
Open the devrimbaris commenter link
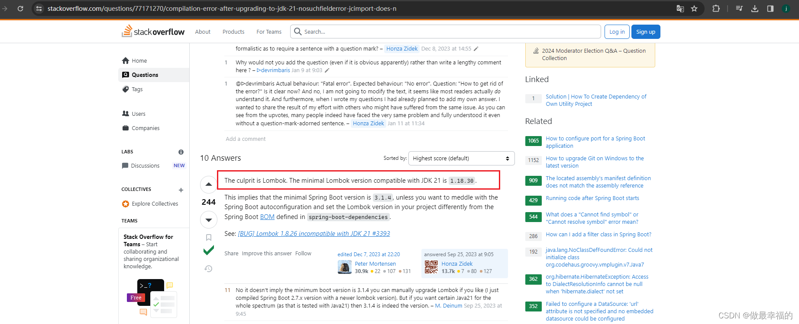point(273,70)
